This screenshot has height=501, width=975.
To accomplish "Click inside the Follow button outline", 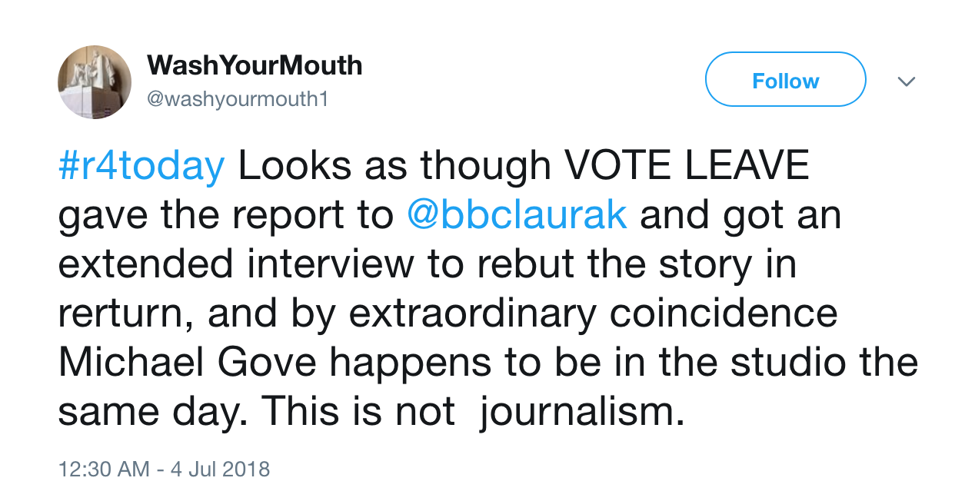I will coord(785,79).
